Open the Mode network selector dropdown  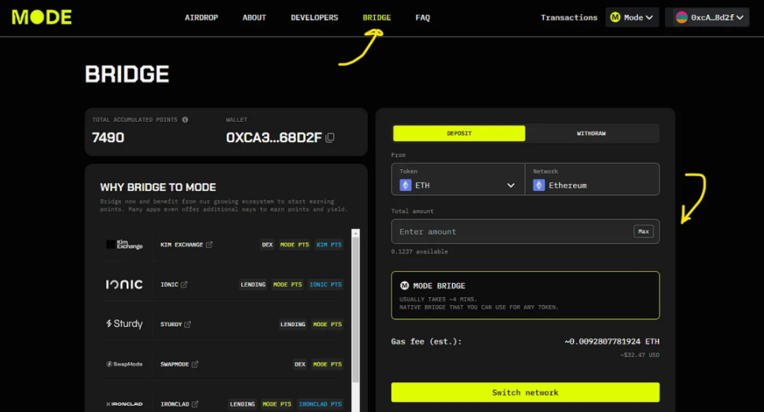pos(632,17)
